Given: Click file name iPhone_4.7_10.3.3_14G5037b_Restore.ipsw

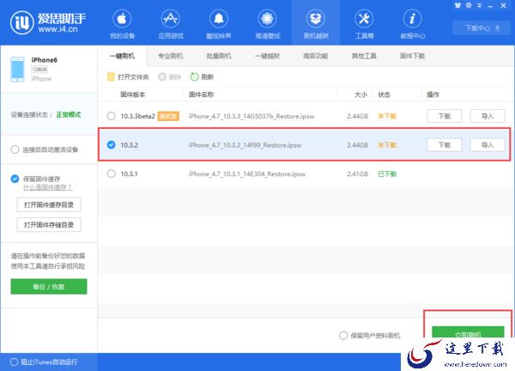Looking at the screenshot, I should 251,116.
